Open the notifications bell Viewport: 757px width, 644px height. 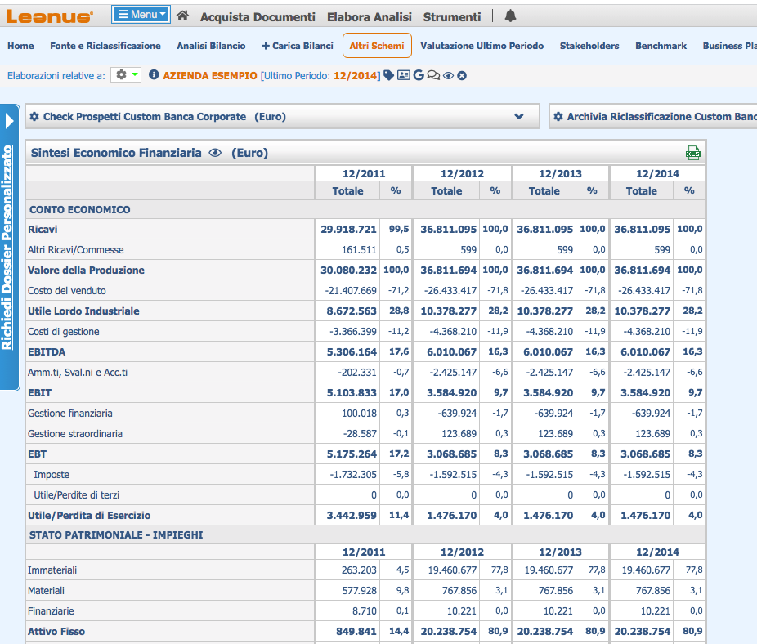pyautogui.click(x=510, y=16)
